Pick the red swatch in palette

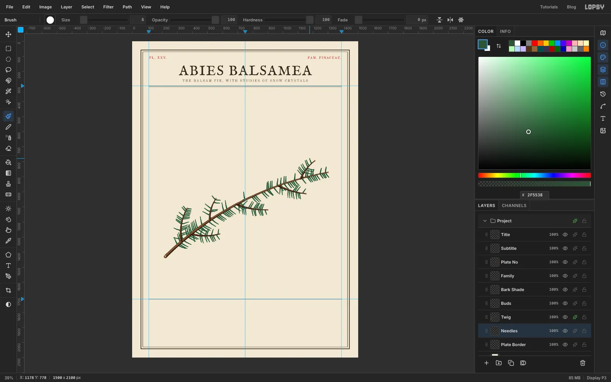(535, 43)
